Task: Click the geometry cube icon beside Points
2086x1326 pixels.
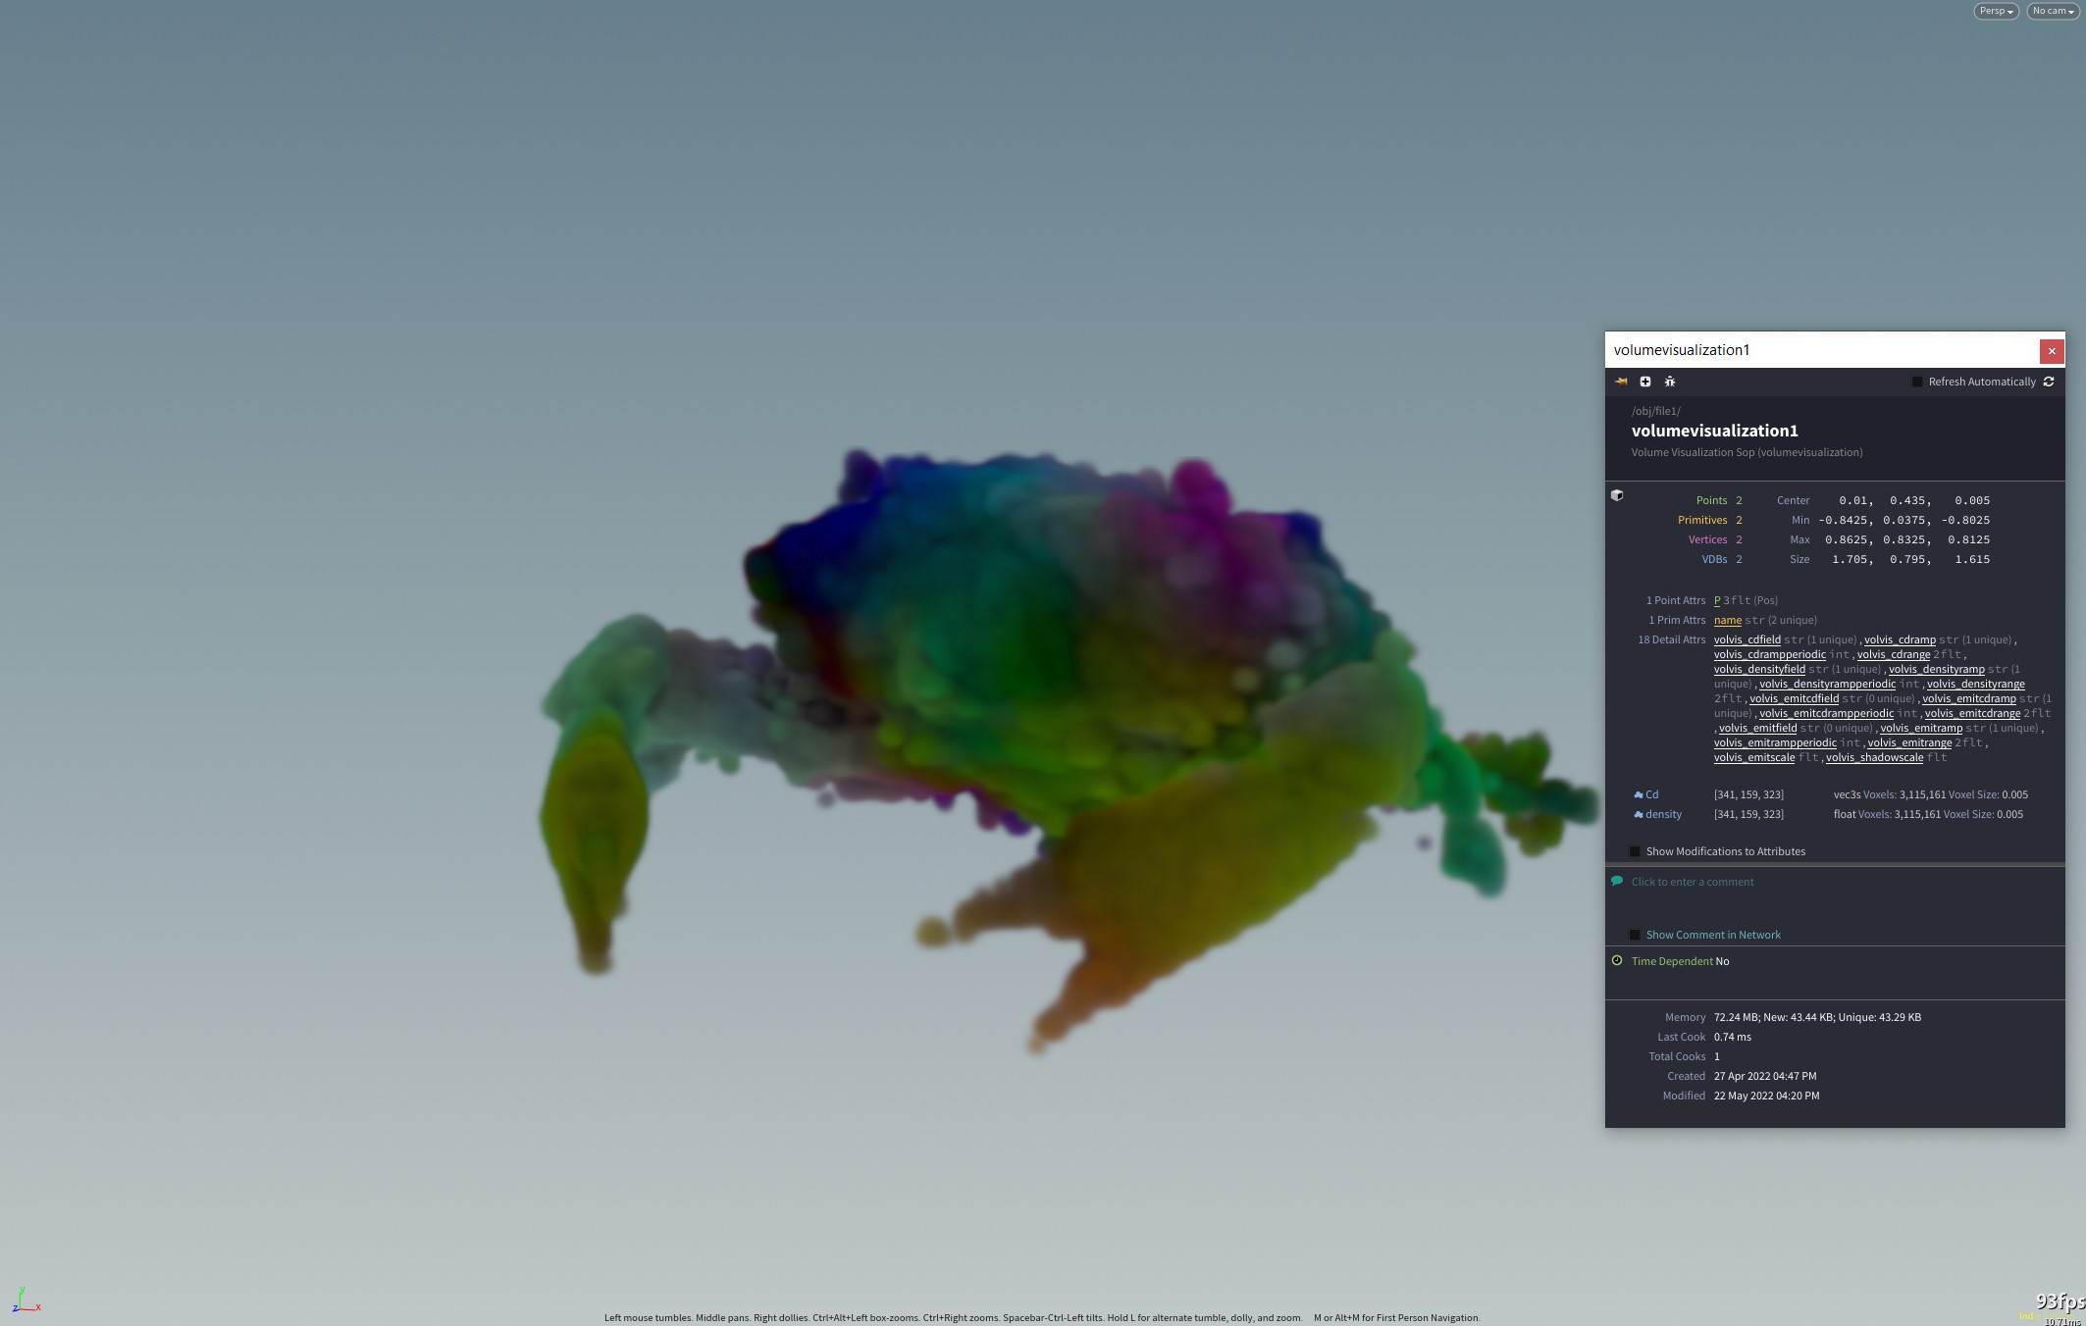Action: (1617, 495)
